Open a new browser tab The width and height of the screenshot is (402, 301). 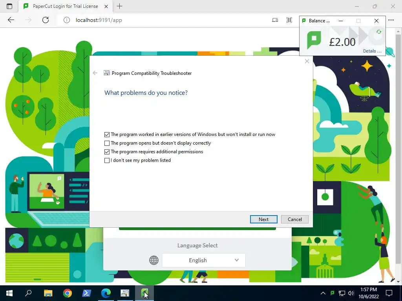pos(119,6)
